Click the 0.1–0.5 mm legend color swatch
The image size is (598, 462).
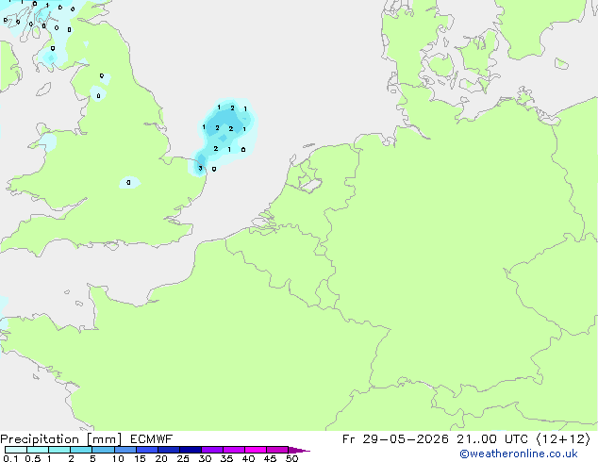click(x=16, y=450)
